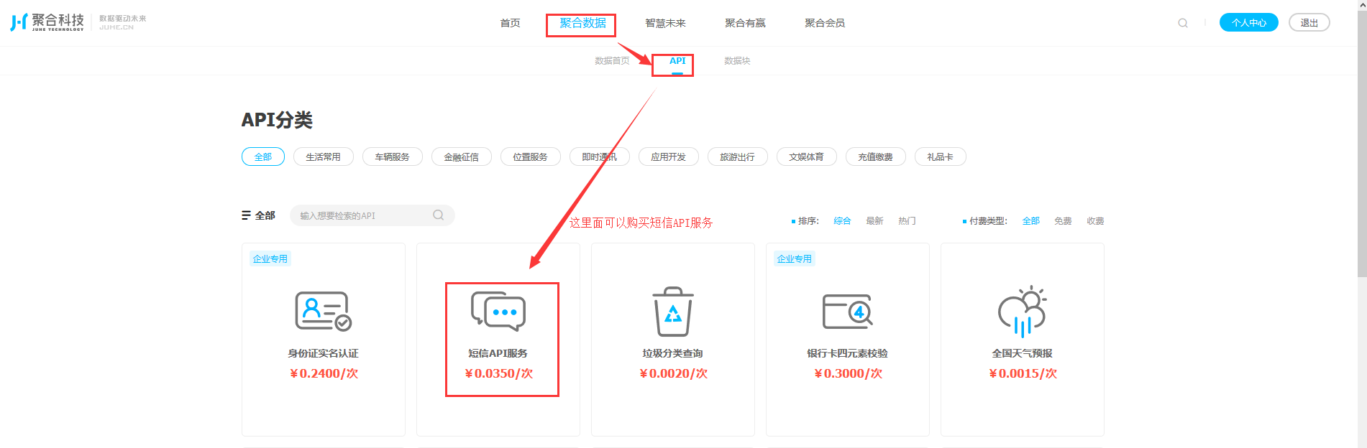Click the Juhe Technology logo
The image size is (1367, 448).
pos(47,22)
